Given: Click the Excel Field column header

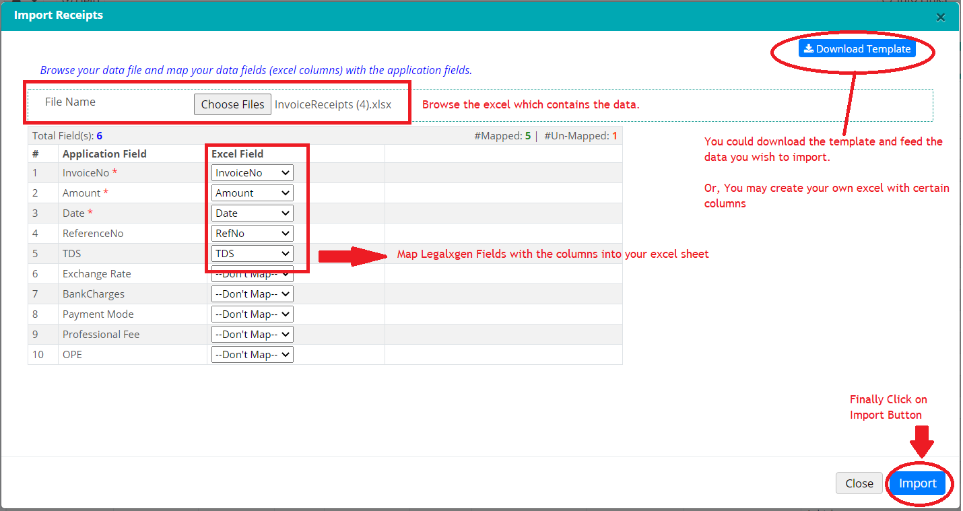Looking at the screenshot, I should [x=237, y=154].
